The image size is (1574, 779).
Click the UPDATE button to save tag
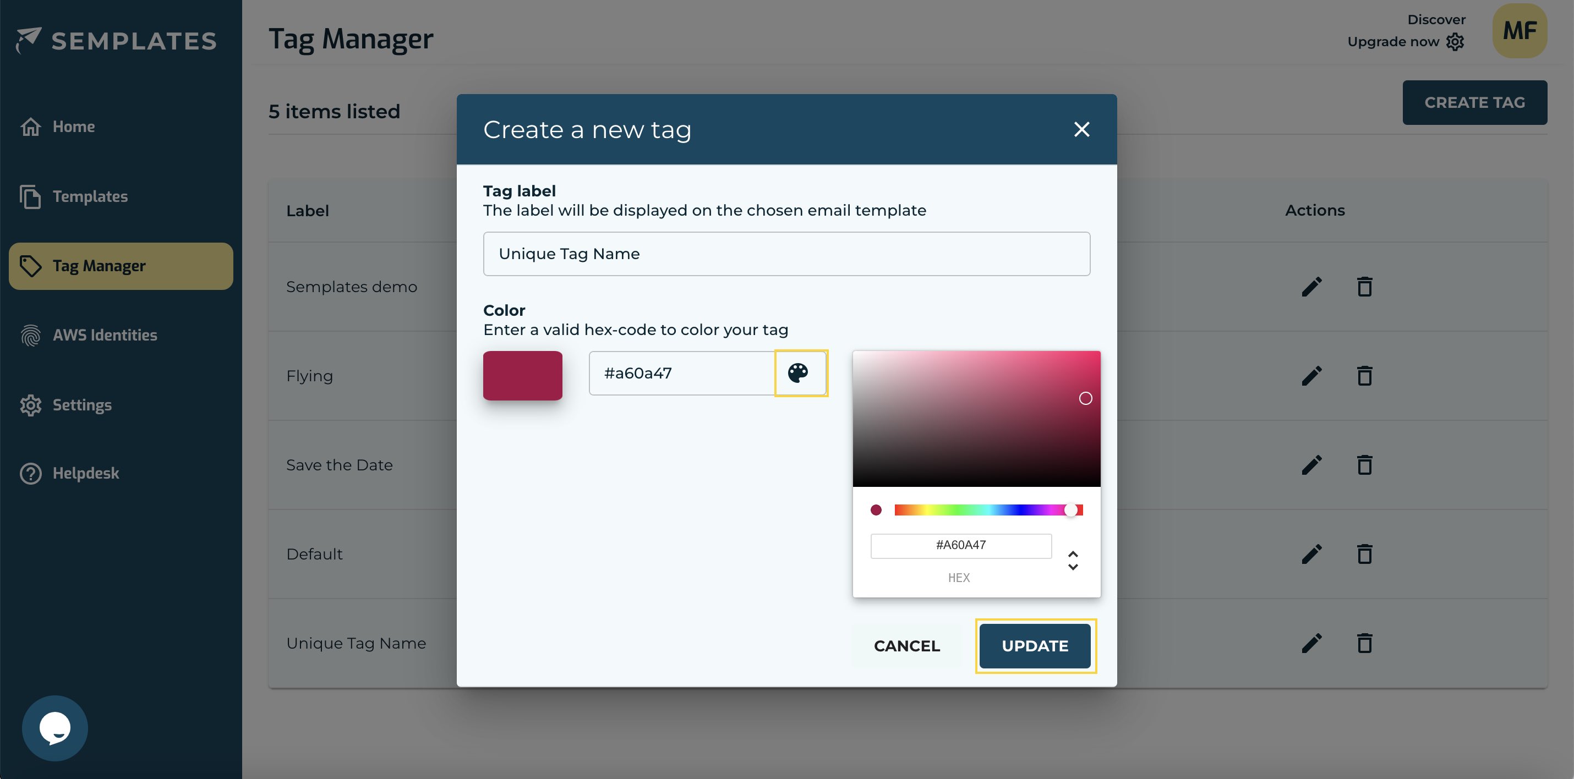[x=1035, y=644]
